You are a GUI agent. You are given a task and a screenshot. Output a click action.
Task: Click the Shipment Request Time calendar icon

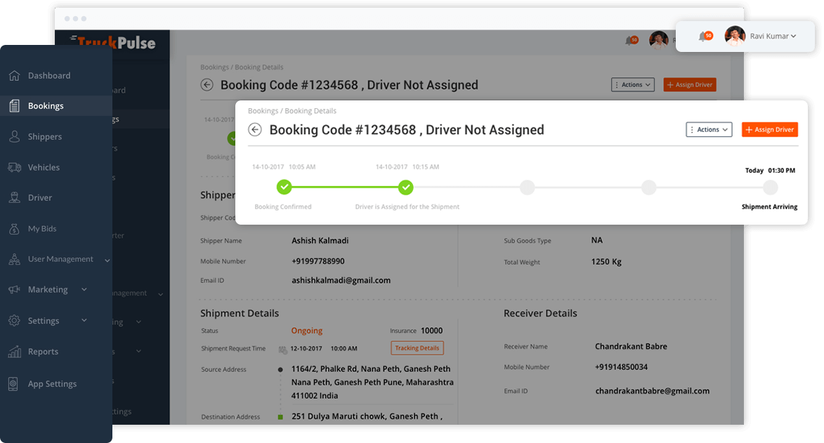282,349
